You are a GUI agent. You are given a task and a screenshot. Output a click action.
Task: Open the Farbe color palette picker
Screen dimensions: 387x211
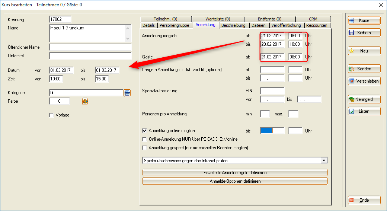[x=85, y=101]
